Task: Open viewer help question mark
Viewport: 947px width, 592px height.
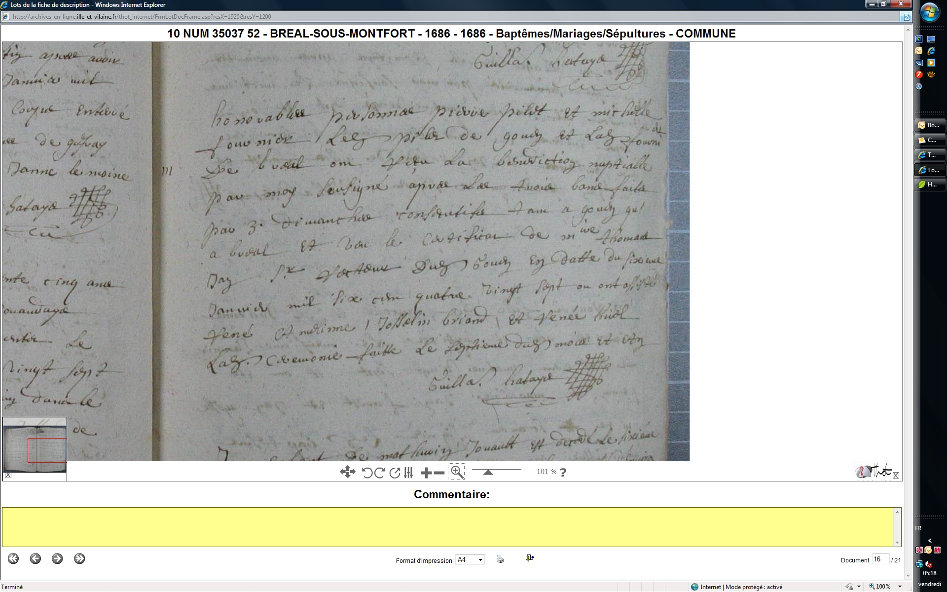Action: pyautogui.click(x=563, y=472)
